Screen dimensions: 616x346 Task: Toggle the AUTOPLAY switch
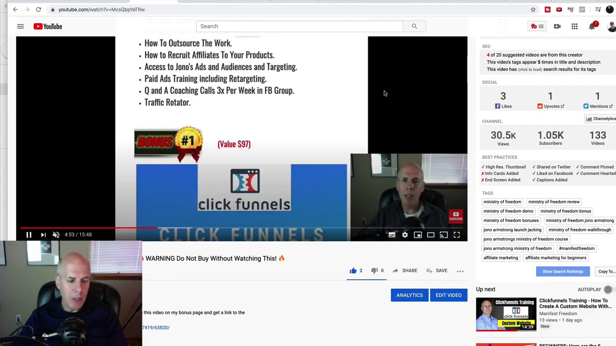click(x=608, y=289)
